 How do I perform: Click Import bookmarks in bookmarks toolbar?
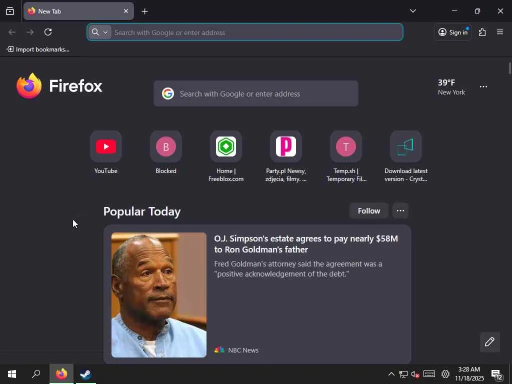[38, 49]
